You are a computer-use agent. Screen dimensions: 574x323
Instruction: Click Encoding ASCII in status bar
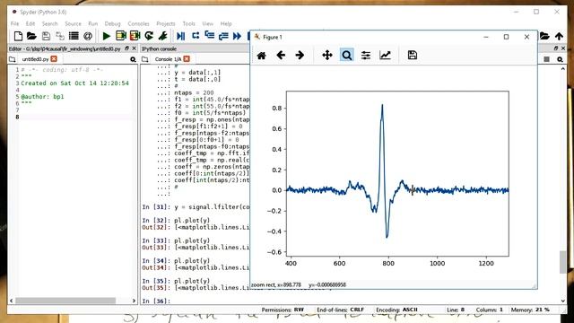(396, 310)
